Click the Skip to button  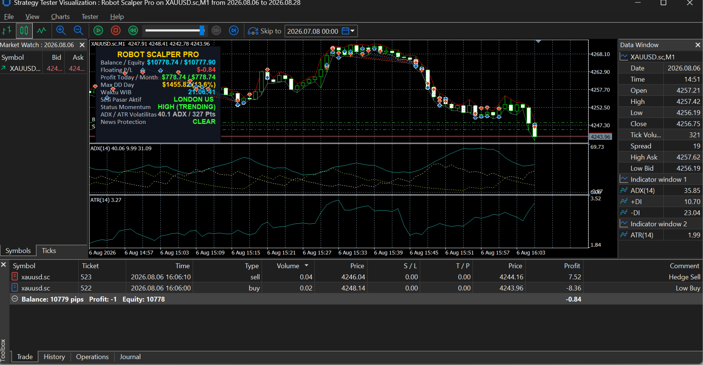[265, 31]
